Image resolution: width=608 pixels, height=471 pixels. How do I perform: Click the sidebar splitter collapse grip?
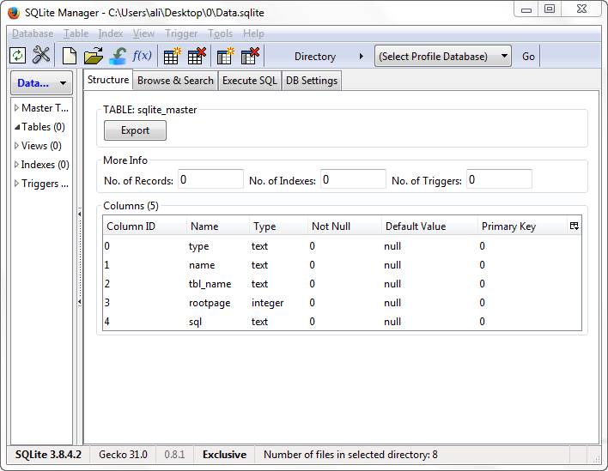[80, 257]
